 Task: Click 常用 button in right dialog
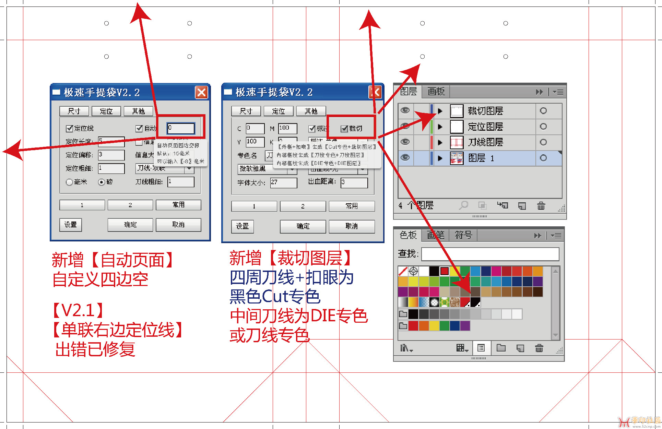[352, 206]
